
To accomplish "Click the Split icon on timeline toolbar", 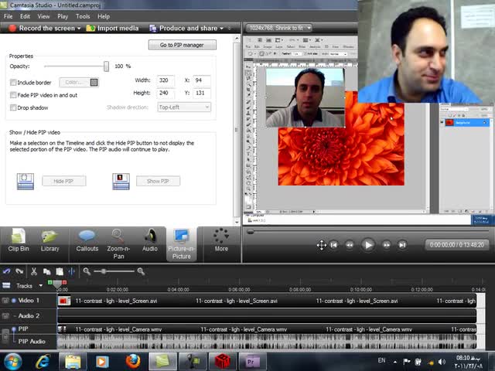I will point(72,271).
